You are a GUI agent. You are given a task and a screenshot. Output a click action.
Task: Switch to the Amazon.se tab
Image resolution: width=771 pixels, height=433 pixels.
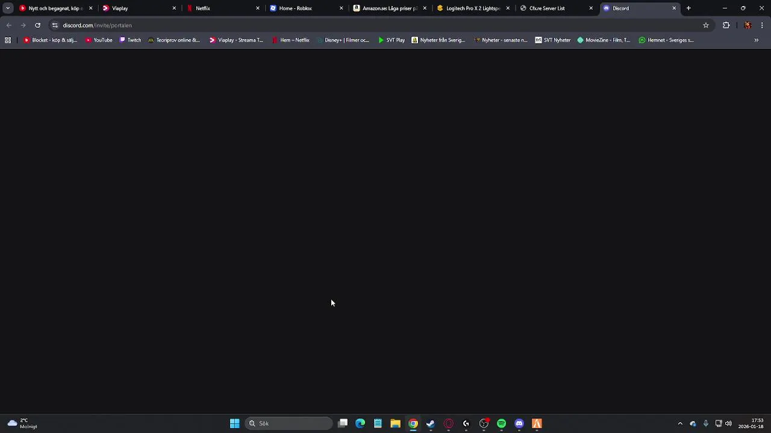[390, 8]
